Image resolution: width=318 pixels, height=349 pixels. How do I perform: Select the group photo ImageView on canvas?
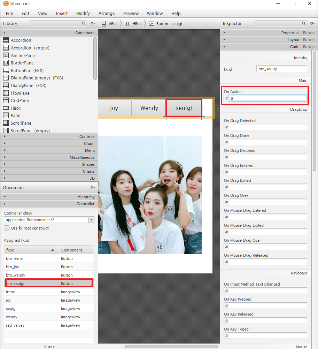(150, 195)
